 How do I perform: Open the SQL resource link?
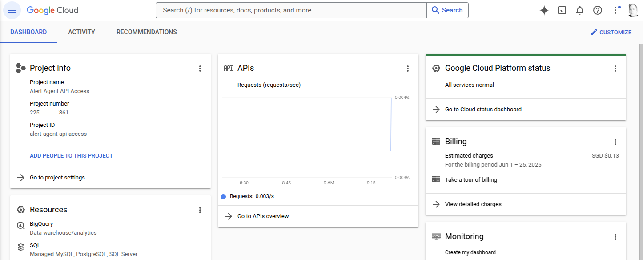click(x=35, y=245)
